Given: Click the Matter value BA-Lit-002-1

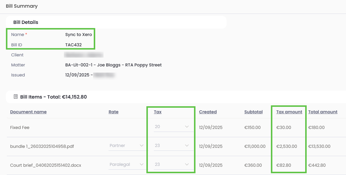Looking at the screenshot, I should tap(113, 65).
